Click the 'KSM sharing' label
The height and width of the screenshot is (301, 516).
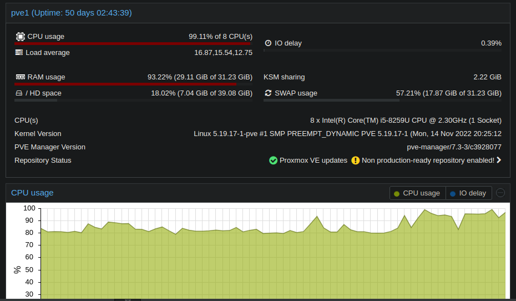click(x=284, y=77)
